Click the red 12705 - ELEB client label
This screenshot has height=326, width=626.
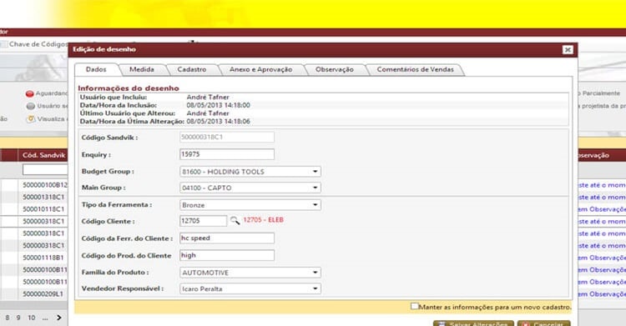[x=264, y=220]
